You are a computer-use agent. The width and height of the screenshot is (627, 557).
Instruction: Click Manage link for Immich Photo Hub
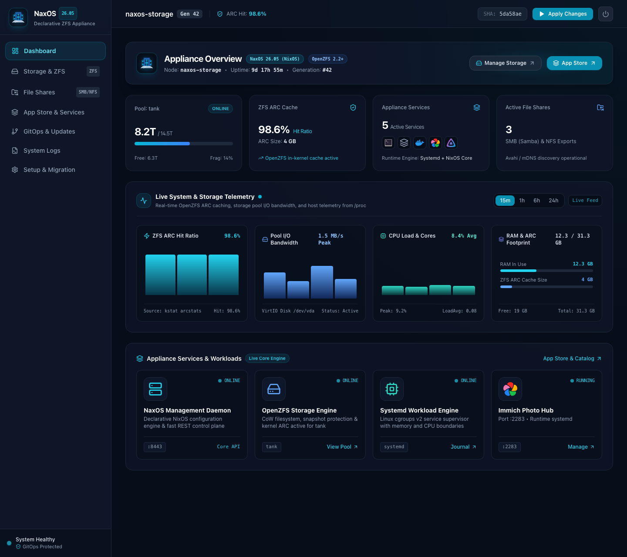point(581,447)
